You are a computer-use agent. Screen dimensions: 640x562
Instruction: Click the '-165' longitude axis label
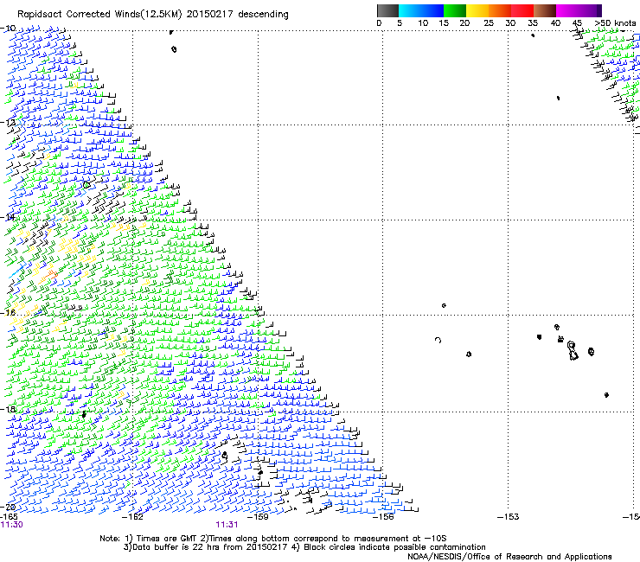(9, 517)
